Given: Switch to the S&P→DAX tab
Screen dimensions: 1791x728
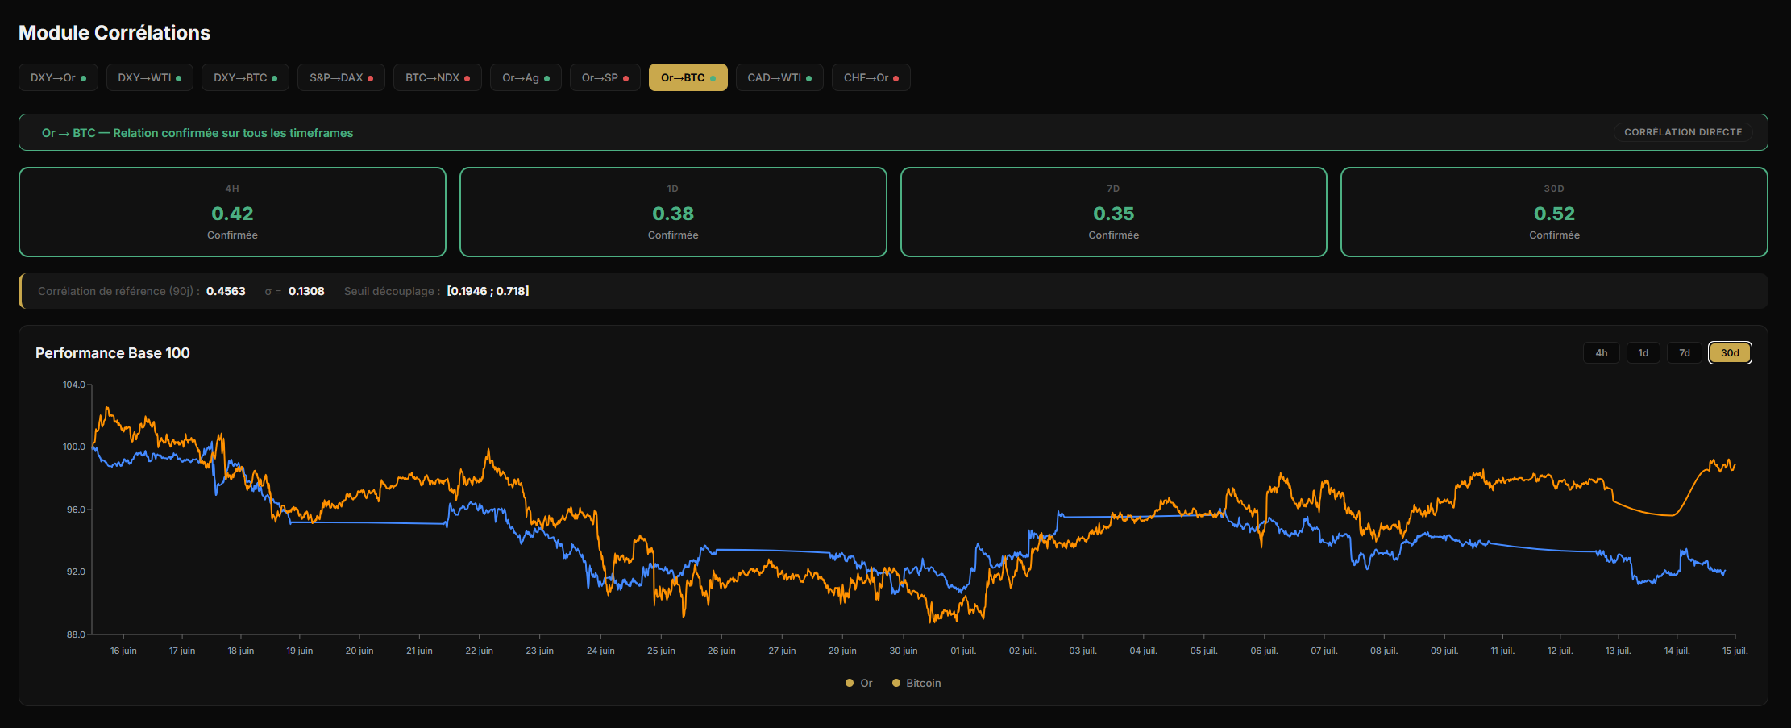Looking at the screenshot, I should coord(341,77).
